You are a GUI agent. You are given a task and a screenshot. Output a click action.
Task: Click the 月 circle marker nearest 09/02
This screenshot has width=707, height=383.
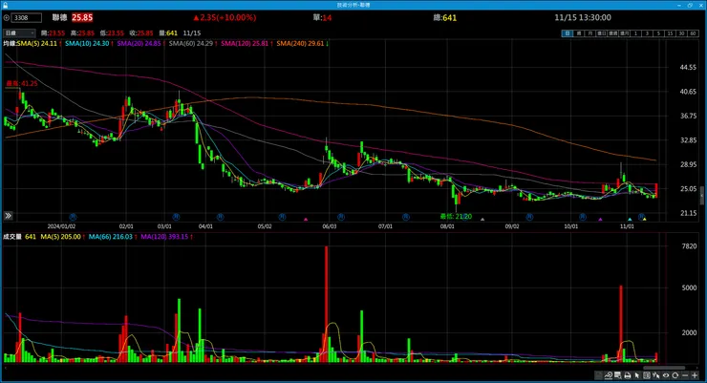click(x=529, y=217)
